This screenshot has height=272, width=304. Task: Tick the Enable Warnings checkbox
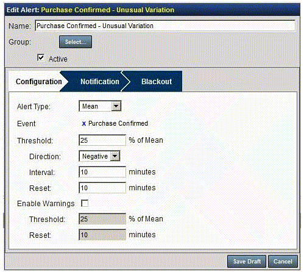(x=85, y=203)
